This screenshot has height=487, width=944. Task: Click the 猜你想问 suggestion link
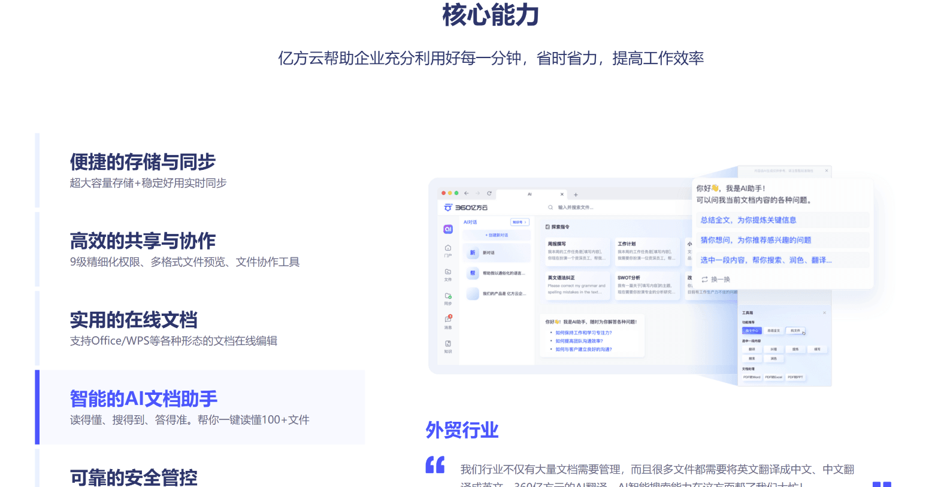coord(782,240)
